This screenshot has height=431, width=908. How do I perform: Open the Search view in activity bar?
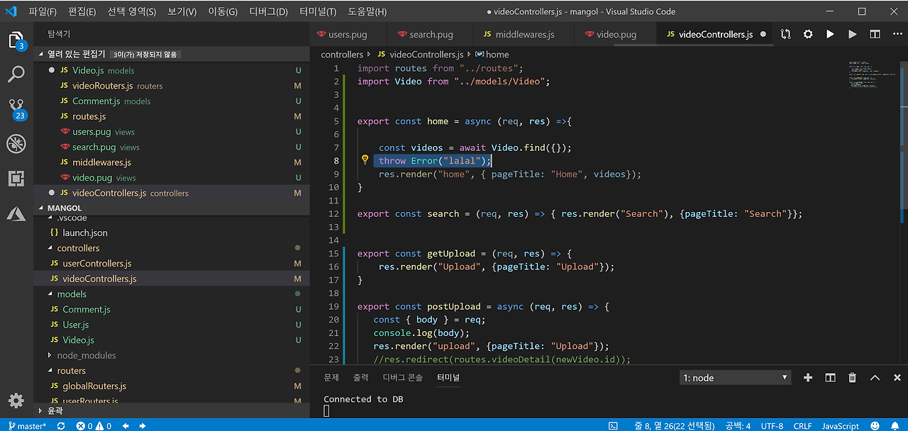[16, 74]
